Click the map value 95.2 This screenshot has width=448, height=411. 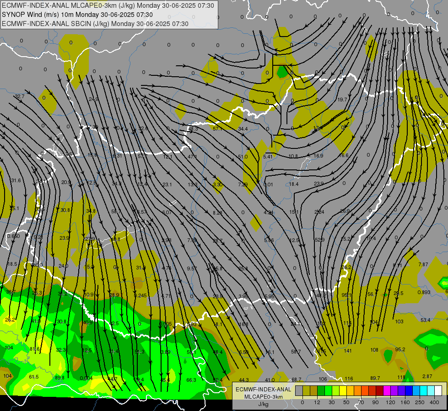coord(400,349)
